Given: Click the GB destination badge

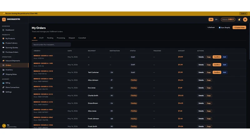Looking at the screenshot, I should click(112, 119).
